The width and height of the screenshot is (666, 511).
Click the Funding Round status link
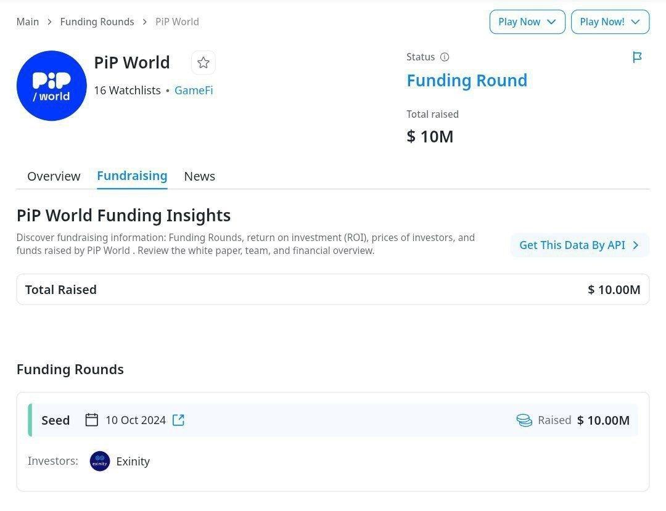(x=467, y=80)
